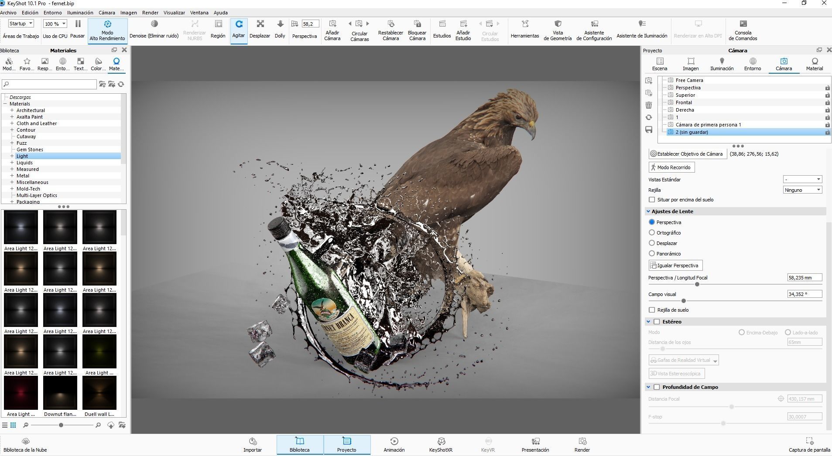
Task: Click Bloquear Cámara
Action: click(x=417, y=30)
